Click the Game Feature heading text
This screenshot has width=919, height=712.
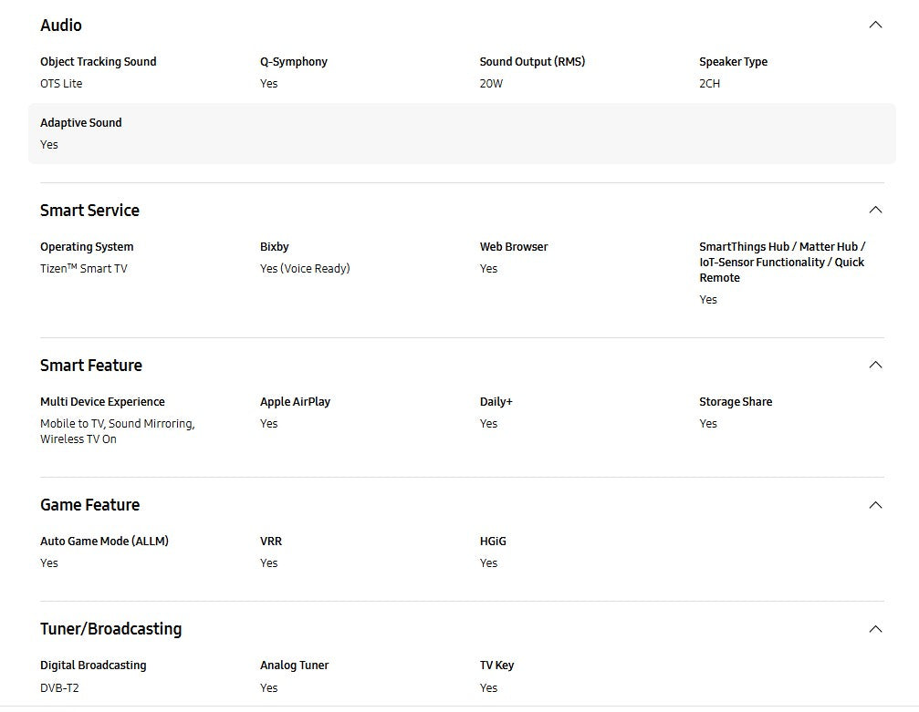89,505
